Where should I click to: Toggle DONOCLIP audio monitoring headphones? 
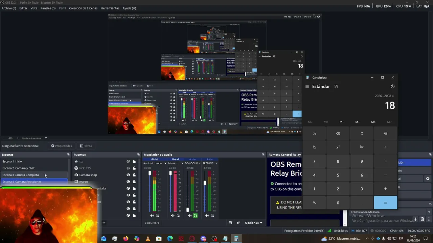[195, 215]
